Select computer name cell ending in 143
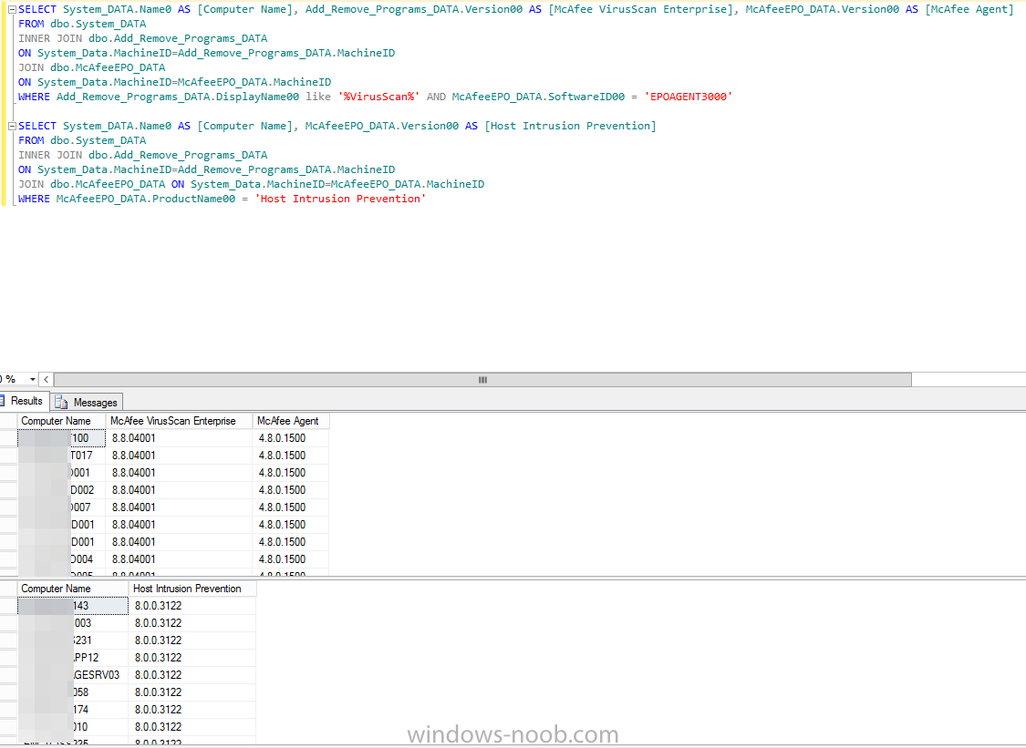This screenshot has height=748, width=1026. coord(73,606)
